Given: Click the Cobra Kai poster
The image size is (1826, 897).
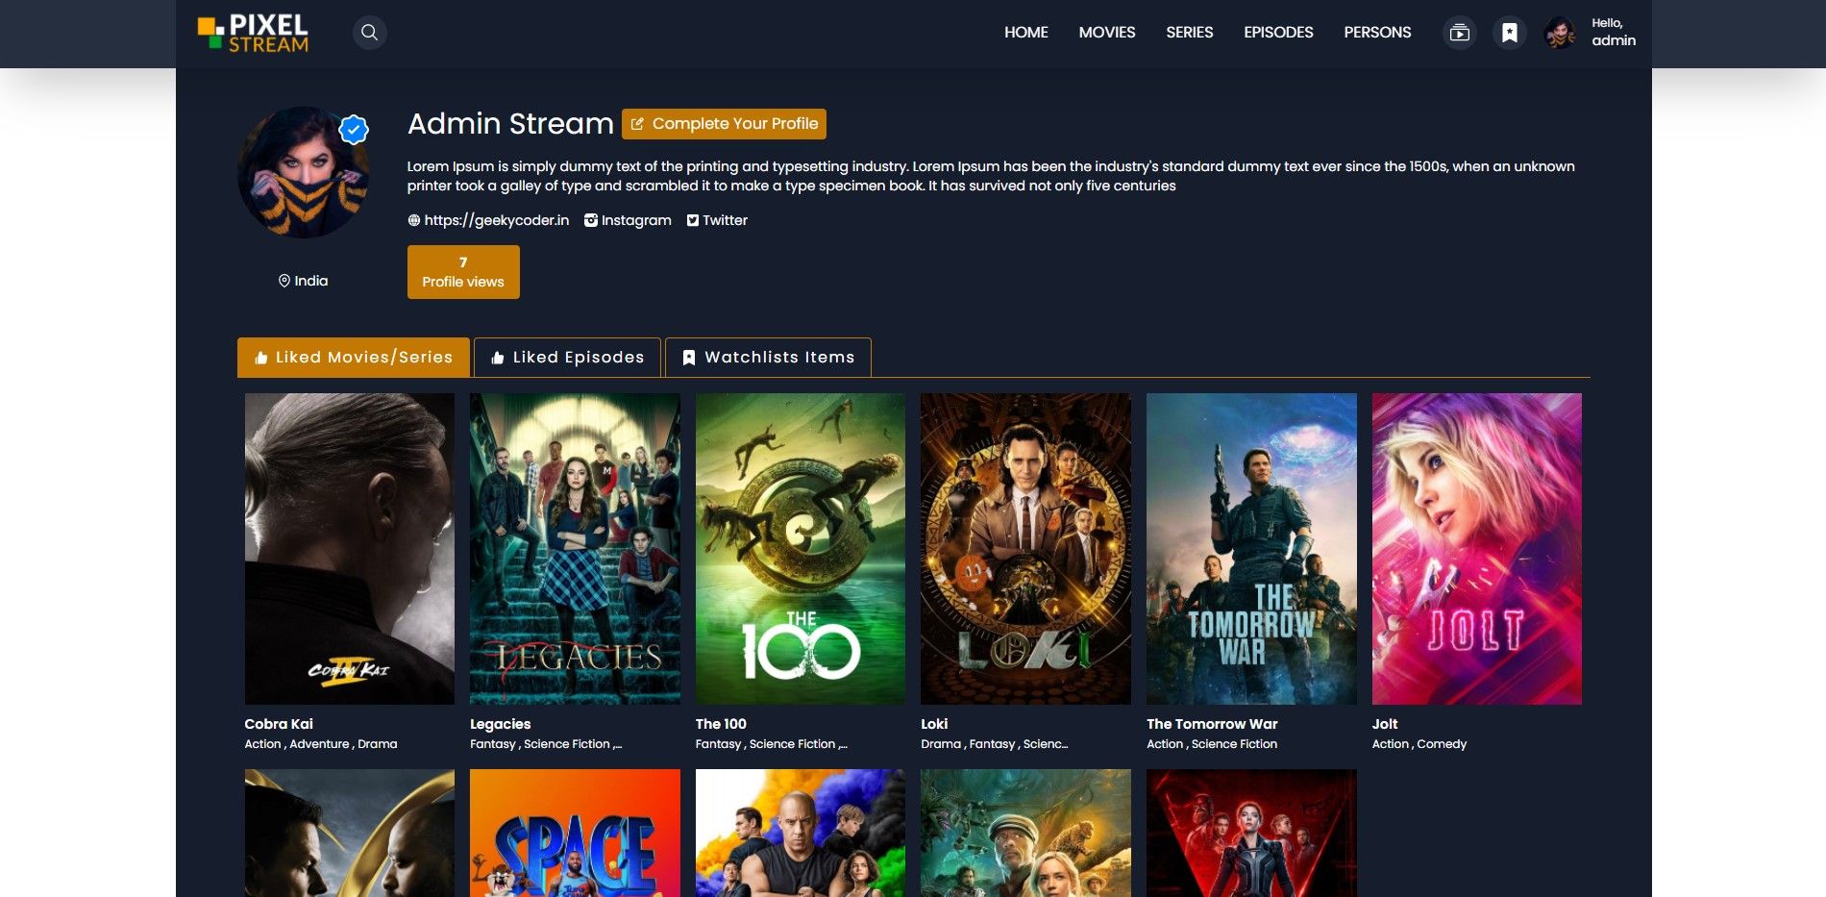Looking at the screenshot, I should 350,549.
